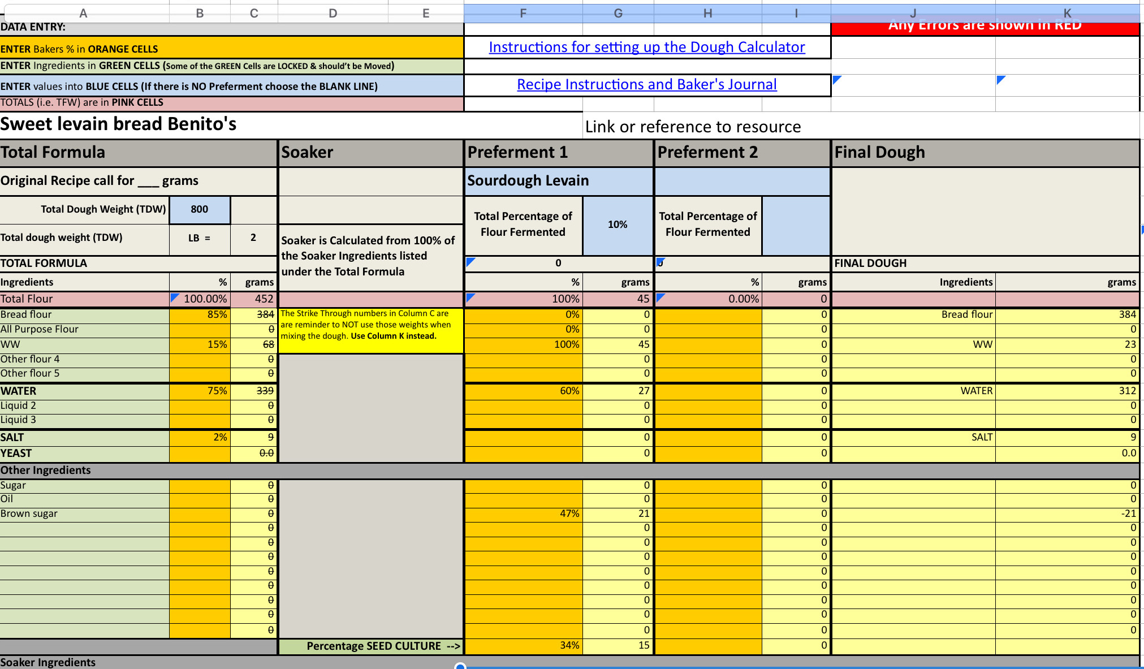Click the blue note triangle in Preferment 1's 100% cell

470,296
